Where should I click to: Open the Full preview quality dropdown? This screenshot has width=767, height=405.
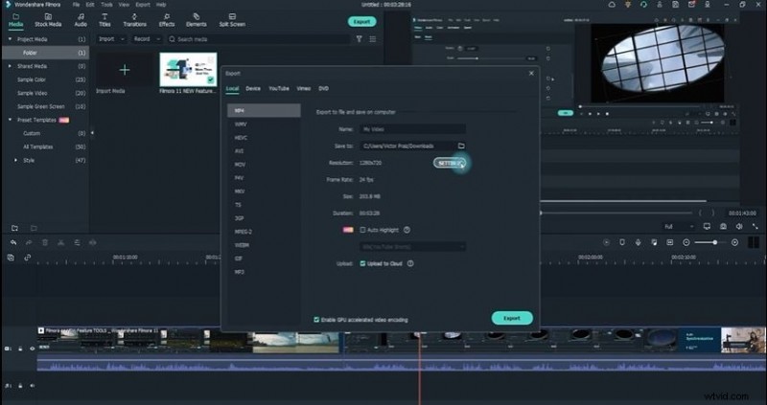click(x=679, y=227)
